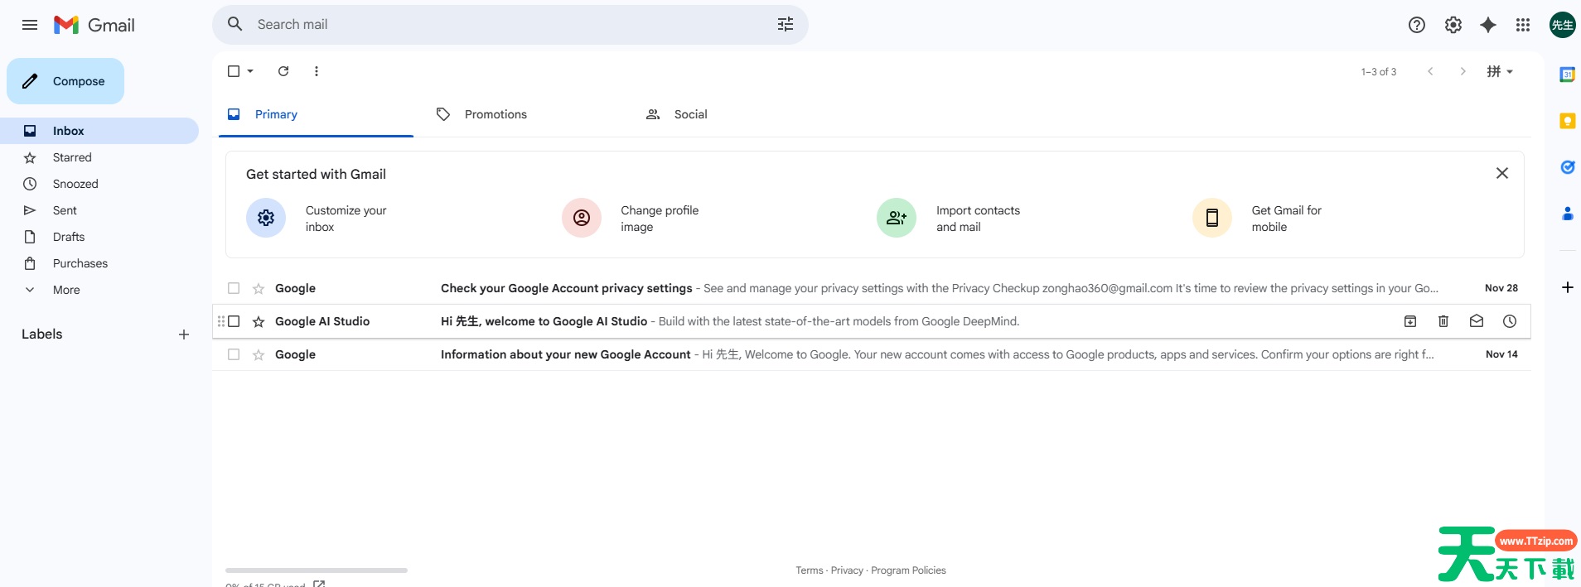This screenshot has width=1581, height=587.
Task: Open the More options three-dot menu
Action: coord(317,71)
